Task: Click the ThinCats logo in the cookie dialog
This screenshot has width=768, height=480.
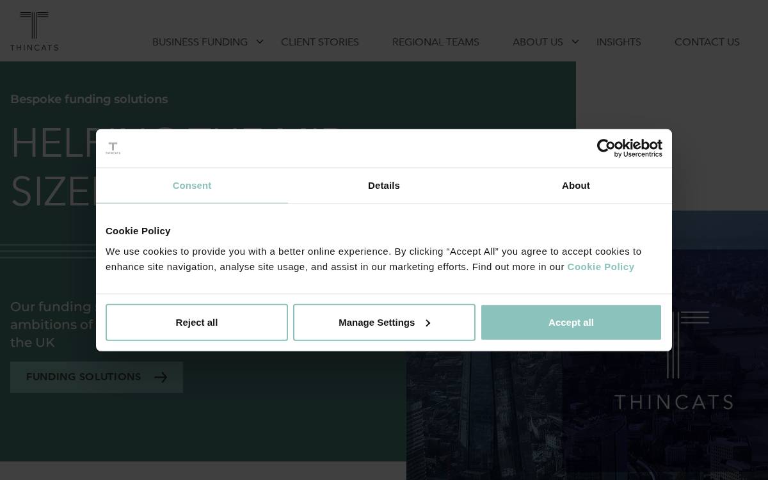Action: [x=113, y=148]
